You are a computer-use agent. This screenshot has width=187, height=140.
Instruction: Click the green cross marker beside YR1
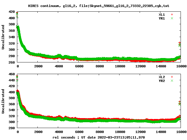click(172, 18)
